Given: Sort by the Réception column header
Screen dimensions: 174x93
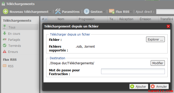Looking at the screenshot, I should click(x=128, y=19).
